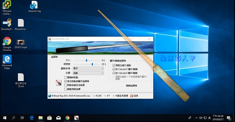
Task: Select PhotoDire... text file icon
Action: 21,24
